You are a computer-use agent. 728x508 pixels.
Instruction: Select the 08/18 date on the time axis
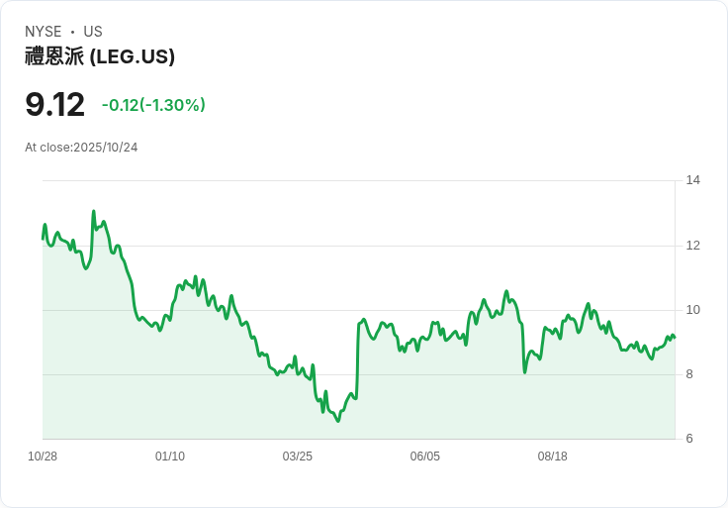pos(552,457)
